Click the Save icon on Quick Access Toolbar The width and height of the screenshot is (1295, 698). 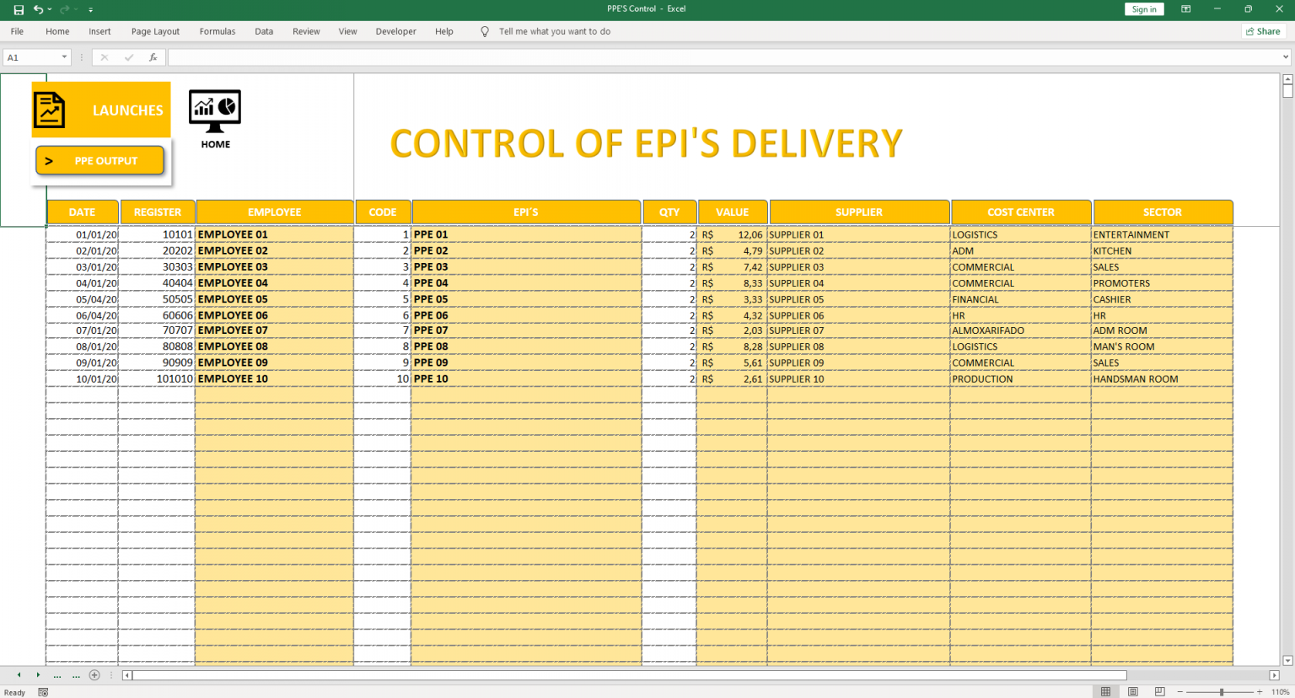pyautogui.click(x=17, y=9)
